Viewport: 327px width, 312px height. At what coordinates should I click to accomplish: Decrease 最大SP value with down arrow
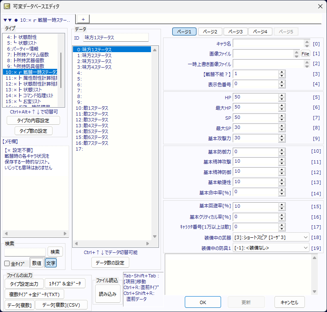(x=282, y=130)
